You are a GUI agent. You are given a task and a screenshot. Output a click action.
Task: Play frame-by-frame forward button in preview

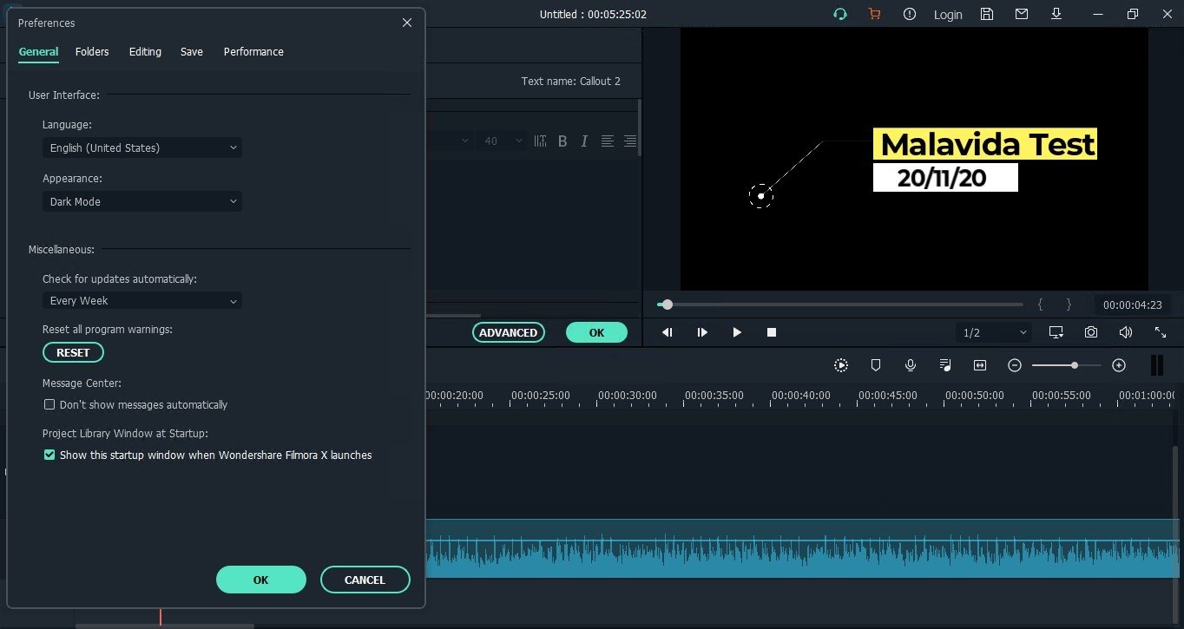[x=702, y=332]
